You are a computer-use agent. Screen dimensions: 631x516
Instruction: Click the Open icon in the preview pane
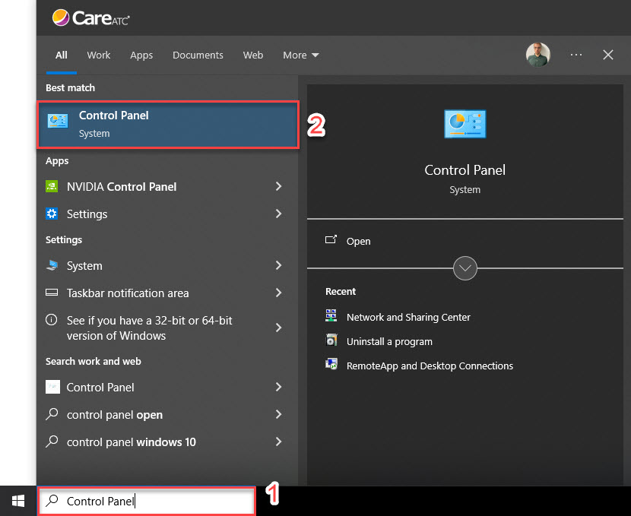point(331,239)
